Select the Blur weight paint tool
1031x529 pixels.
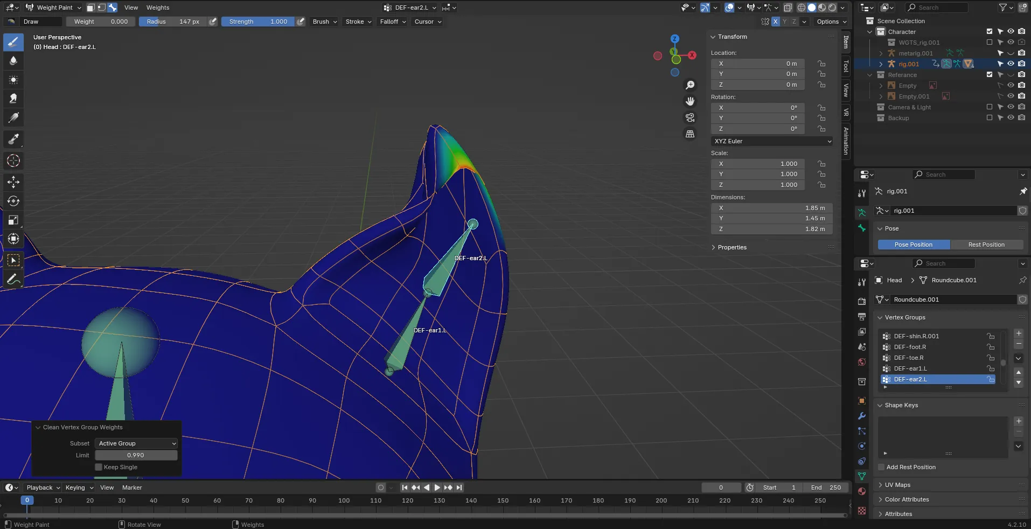[13, 61]
